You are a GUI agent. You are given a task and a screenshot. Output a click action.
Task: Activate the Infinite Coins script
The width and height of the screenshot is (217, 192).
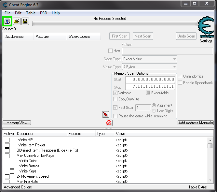[x=12, y=161]
